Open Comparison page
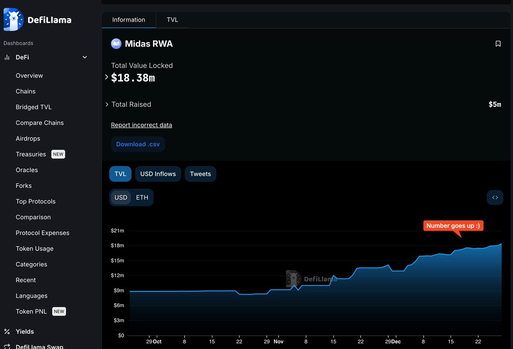The image size is (513, 349). [x=33, y=217]
